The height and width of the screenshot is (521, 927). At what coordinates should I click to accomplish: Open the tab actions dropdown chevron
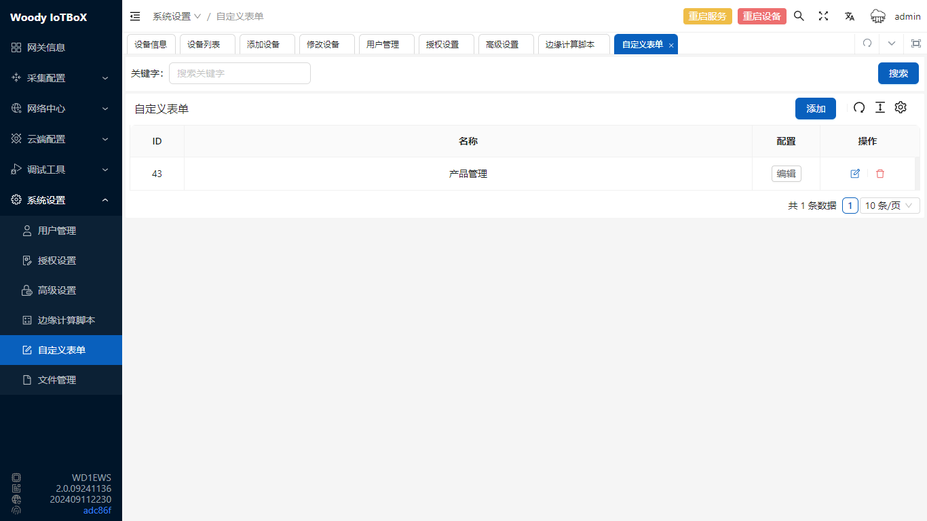tap(892, 43)
